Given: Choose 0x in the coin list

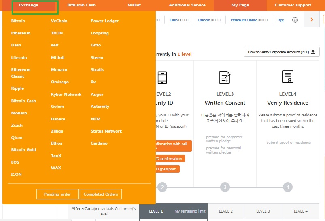Looking at the screenshot, I should pyautogui.click(x=93, y=82).
